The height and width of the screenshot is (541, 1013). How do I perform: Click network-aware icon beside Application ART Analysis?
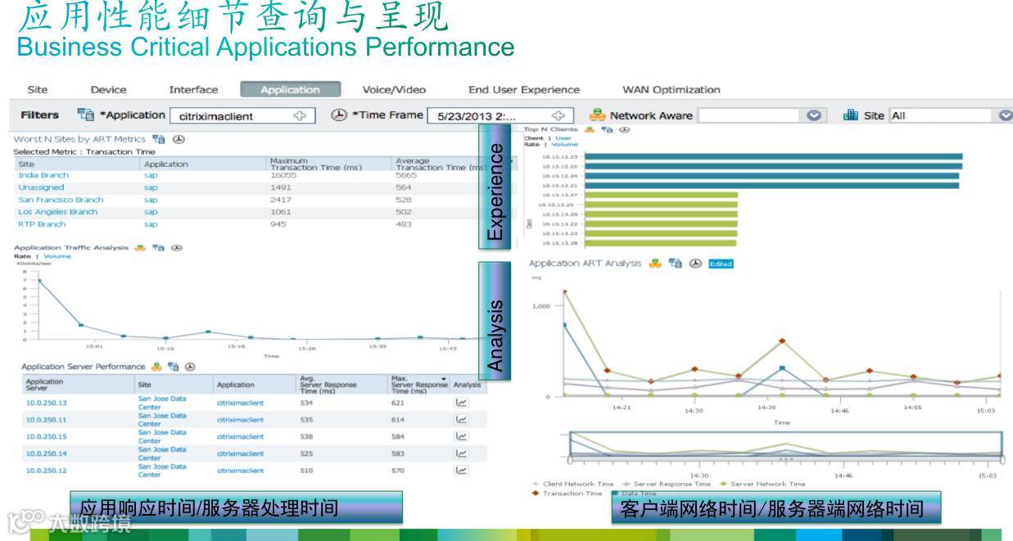655,264
